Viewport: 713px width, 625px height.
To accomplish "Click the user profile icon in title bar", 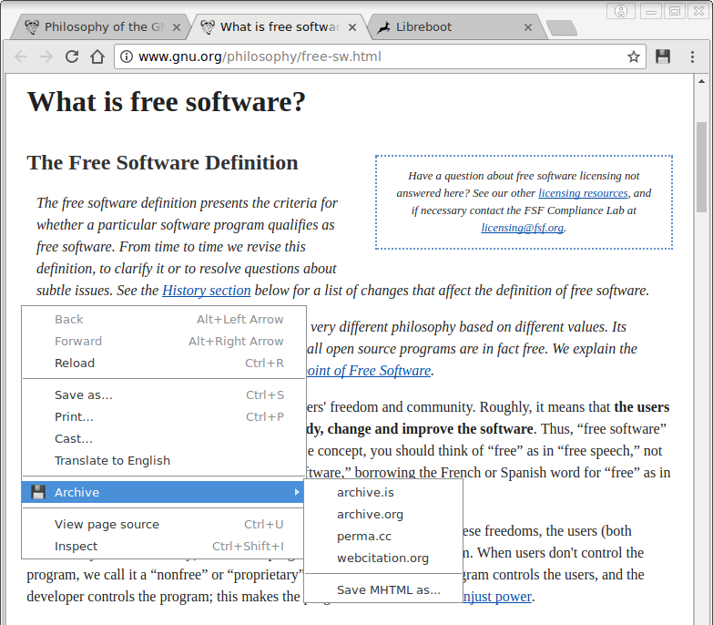I will [x=621, y=11].
